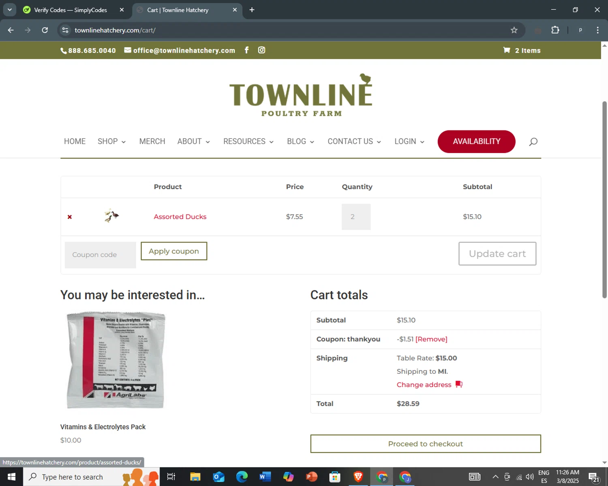This screenshot has width=608, height=486.
Task: Launch Outlook from taskbar
Action: pyautogui.click(x=218, y=477)
